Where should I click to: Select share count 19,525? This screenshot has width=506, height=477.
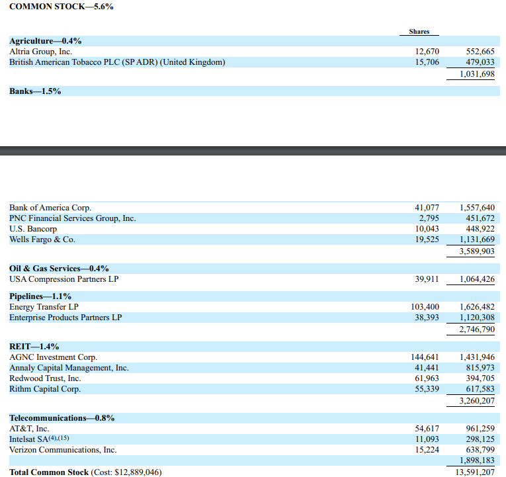coord(427,239)
